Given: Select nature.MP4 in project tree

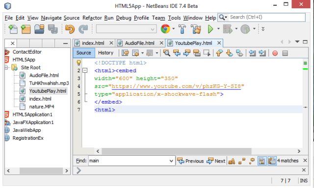Looking at the screenshot, I should pyautogui.click(x=41, y=106).
